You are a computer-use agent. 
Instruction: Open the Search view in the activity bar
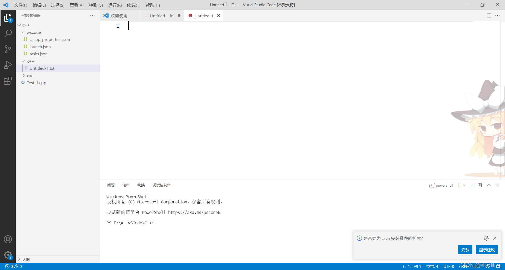(8, 33)
